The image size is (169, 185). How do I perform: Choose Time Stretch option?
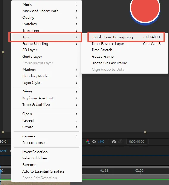(125, 50)
